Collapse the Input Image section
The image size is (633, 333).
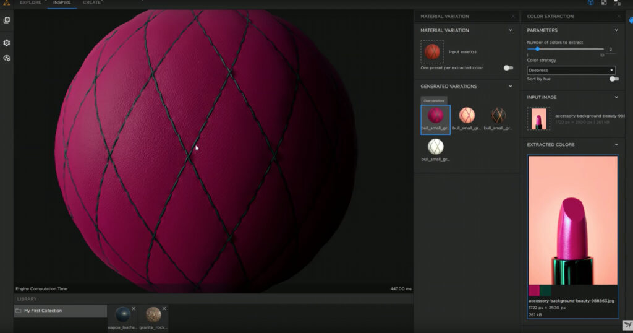click(x=616, y=97)
